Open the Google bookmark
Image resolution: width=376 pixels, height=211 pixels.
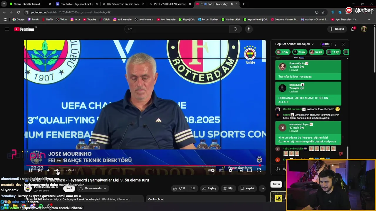point(18,20)
